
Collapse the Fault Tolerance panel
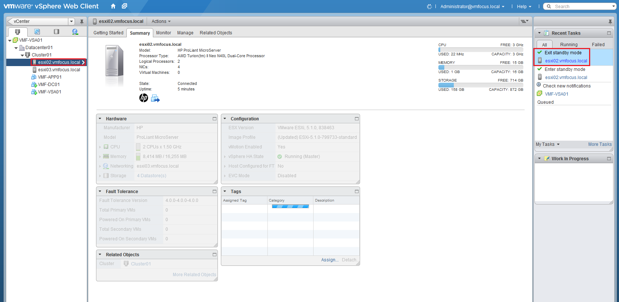pos(100,192)
